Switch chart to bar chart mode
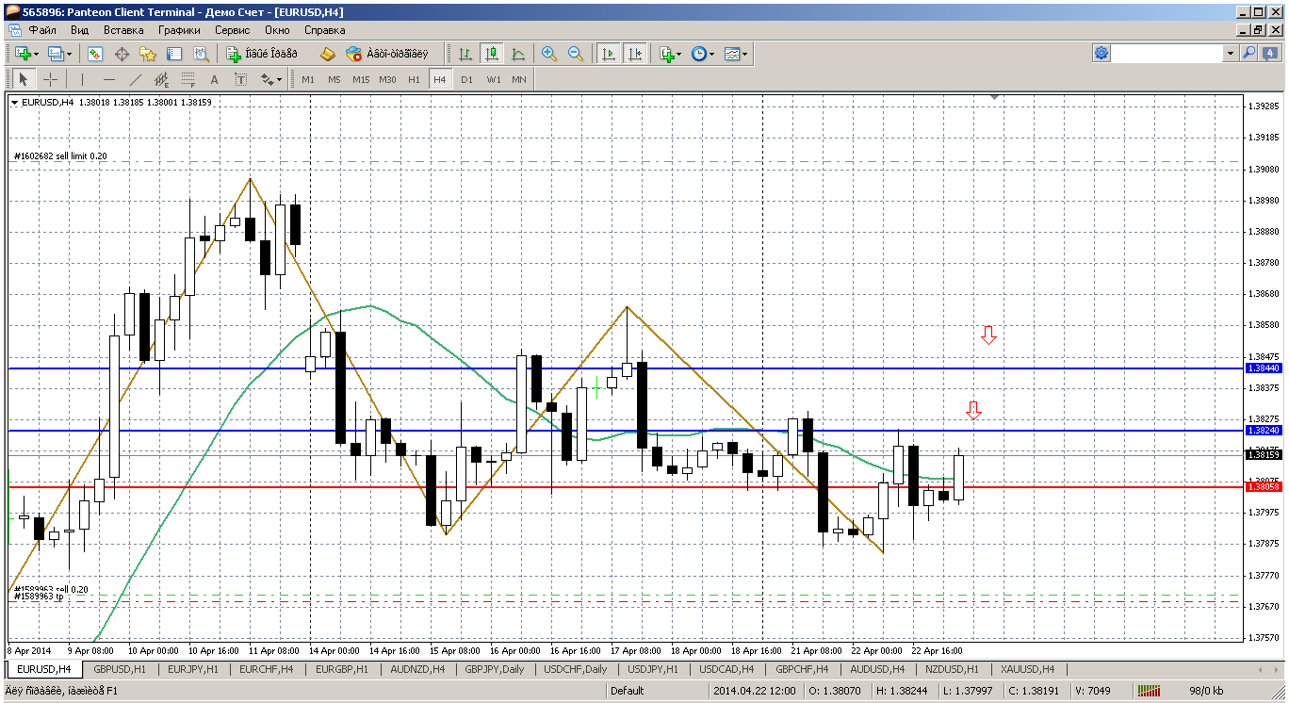 pyautogui.click(x=465, y=54)
